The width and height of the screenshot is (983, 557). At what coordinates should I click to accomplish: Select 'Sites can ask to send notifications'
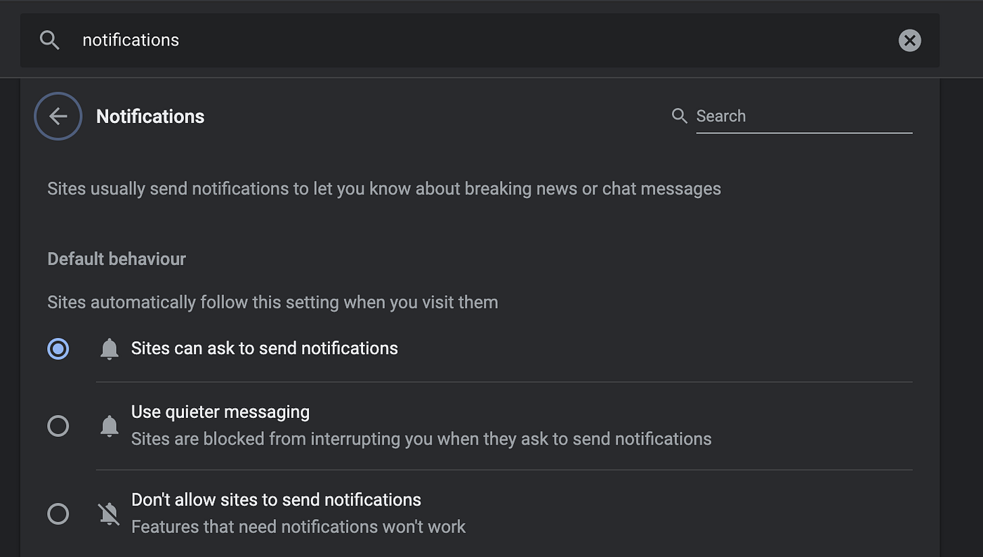58,348
